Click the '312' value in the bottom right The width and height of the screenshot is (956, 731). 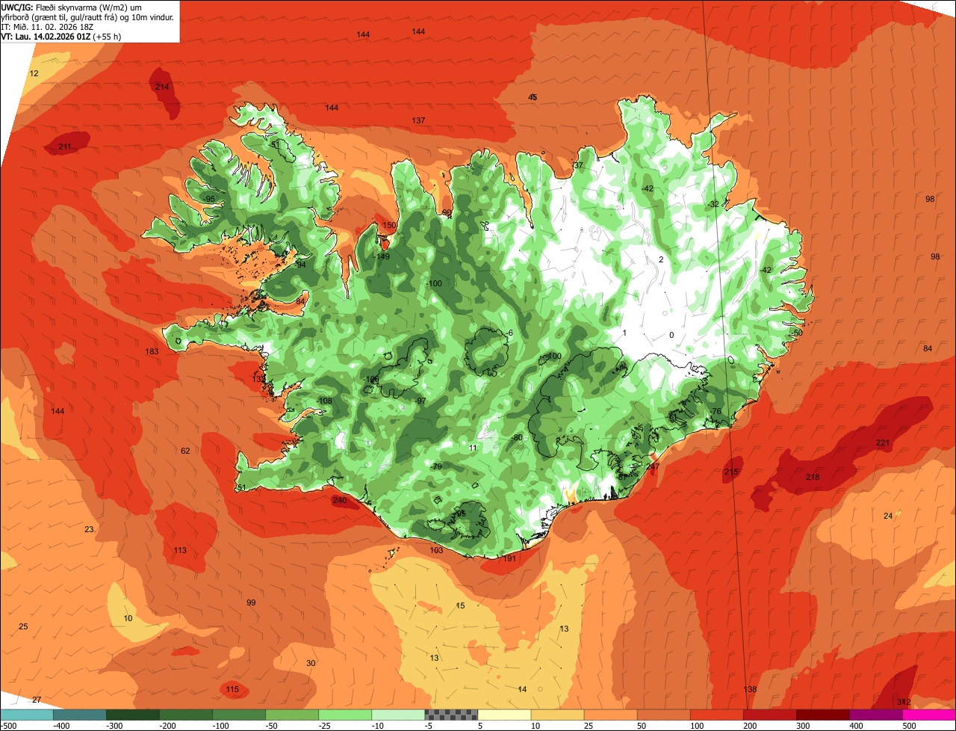click(x=904, y=701)
